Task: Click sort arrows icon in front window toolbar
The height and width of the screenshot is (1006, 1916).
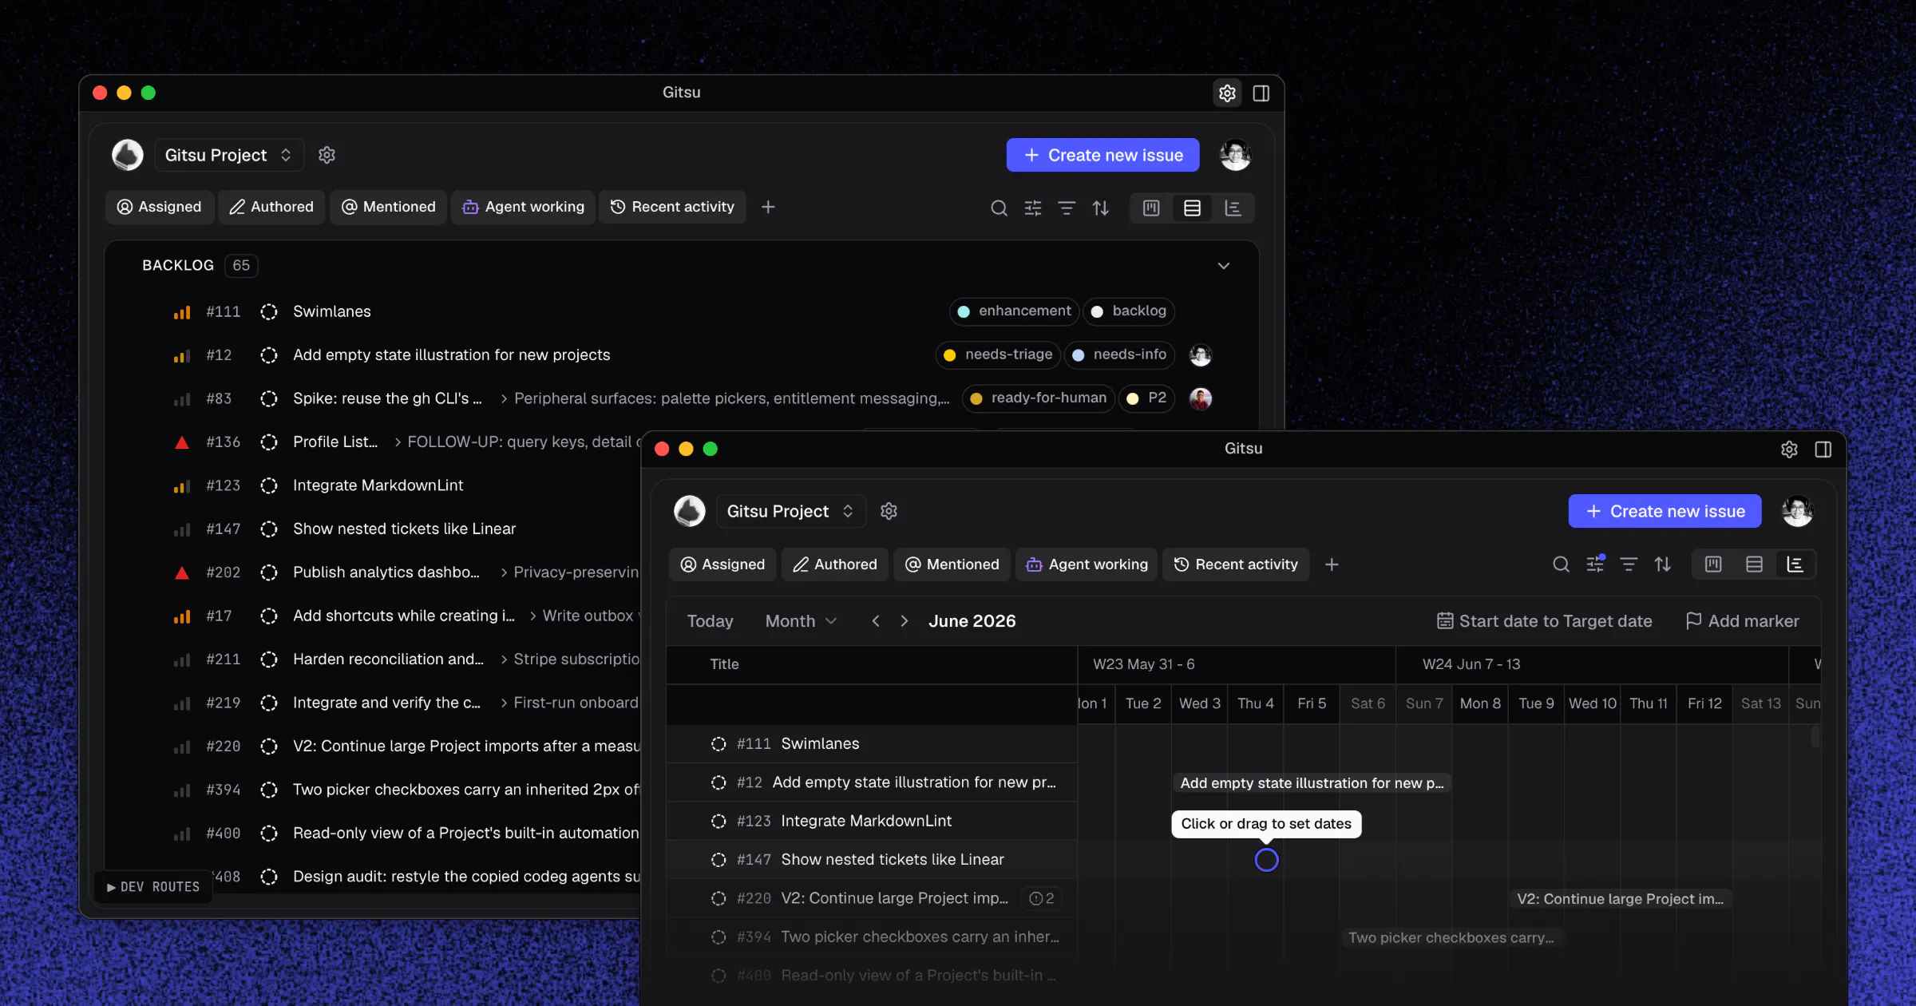Action: [x=1663, y=564]
